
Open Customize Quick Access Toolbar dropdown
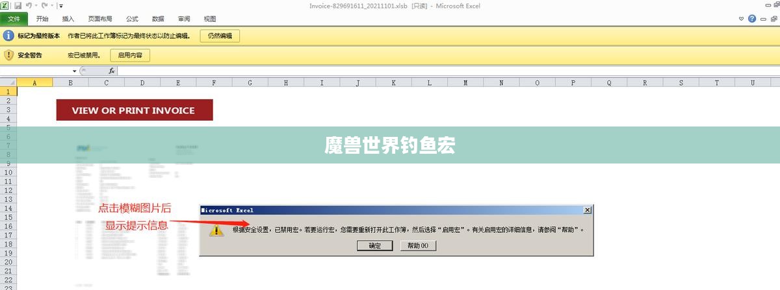click(60, 5)
